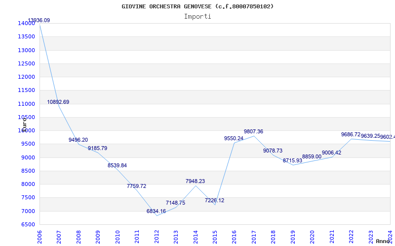This screenshot has height=246, width=395.
Task: Click x-axis year 2006
Action: coord(39,237)
